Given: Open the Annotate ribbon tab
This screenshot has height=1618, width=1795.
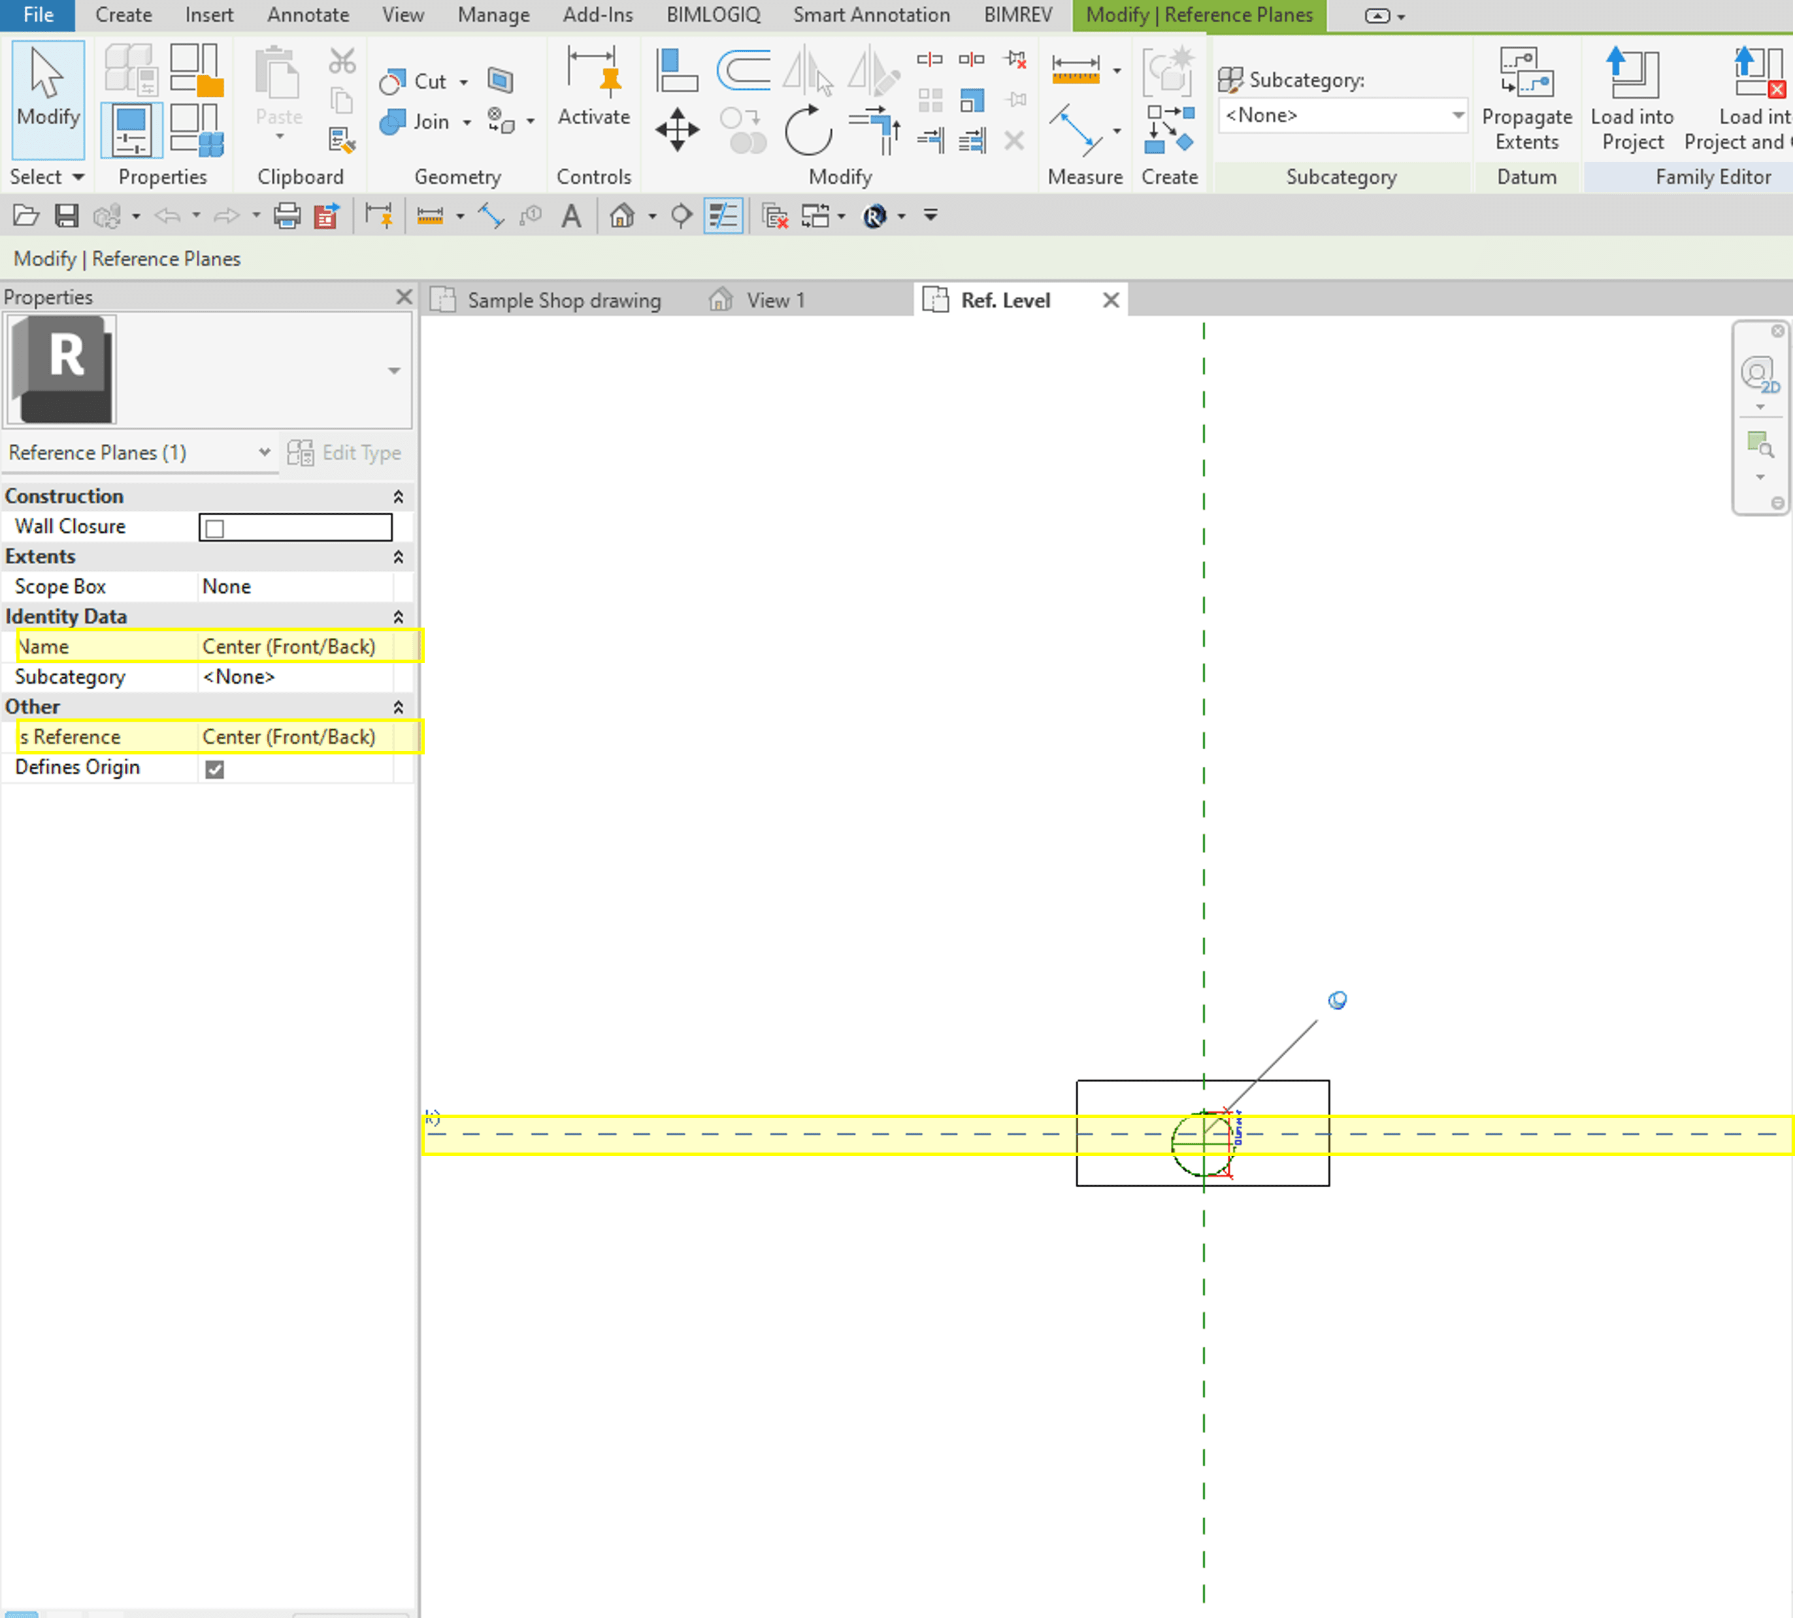Looking at the screenshot, I should tap(308, 15).
